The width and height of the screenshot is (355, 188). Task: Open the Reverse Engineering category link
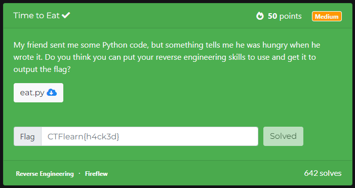pos(45,174)
